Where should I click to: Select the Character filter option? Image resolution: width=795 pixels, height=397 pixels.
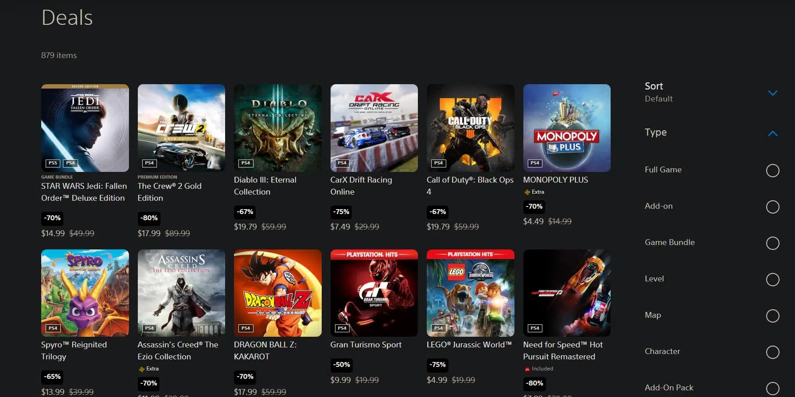[772, 352]
